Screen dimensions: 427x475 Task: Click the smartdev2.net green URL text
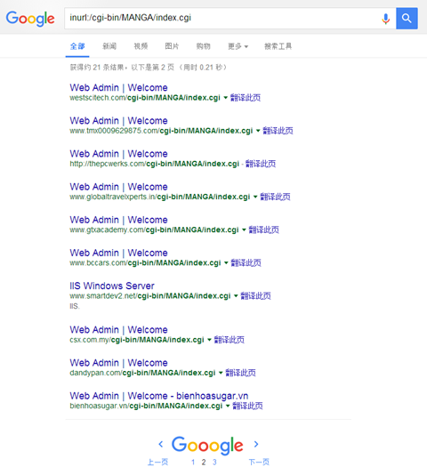click(150, 295)
